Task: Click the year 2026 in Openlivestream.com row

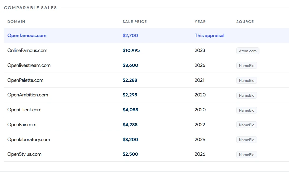Action: click(x=200, y=65)
